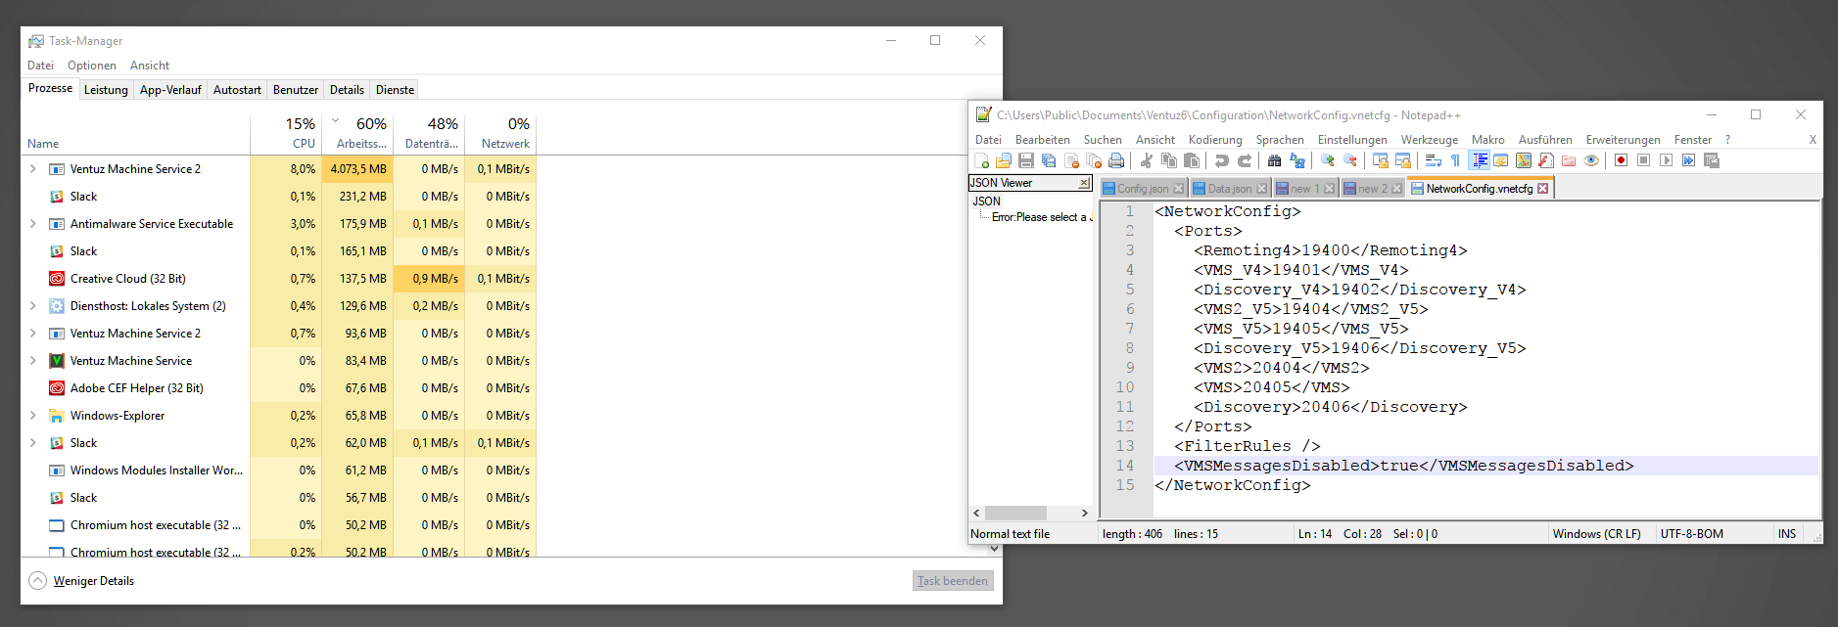Toggle word wrap in Notepad++ toolbar

(1434, 160)
